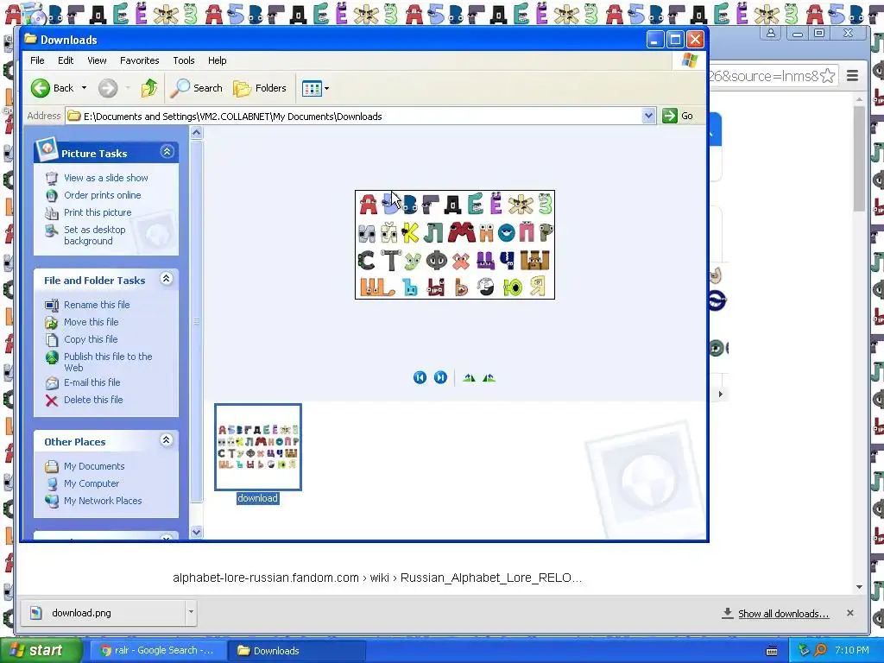Click the Chrome page scrollbar thumb
This screenshot has height=663, width=884.
click(859, 160)
